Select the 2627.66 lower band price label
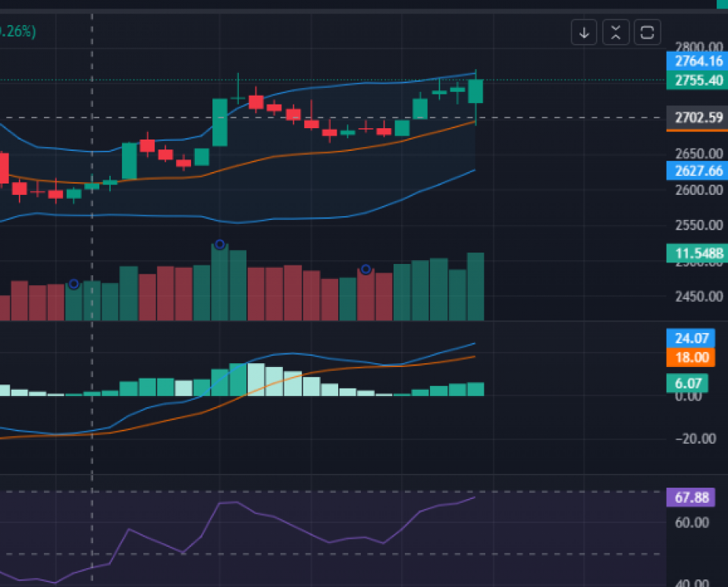This screenshot has height=587, width=728. click(698, 171)
